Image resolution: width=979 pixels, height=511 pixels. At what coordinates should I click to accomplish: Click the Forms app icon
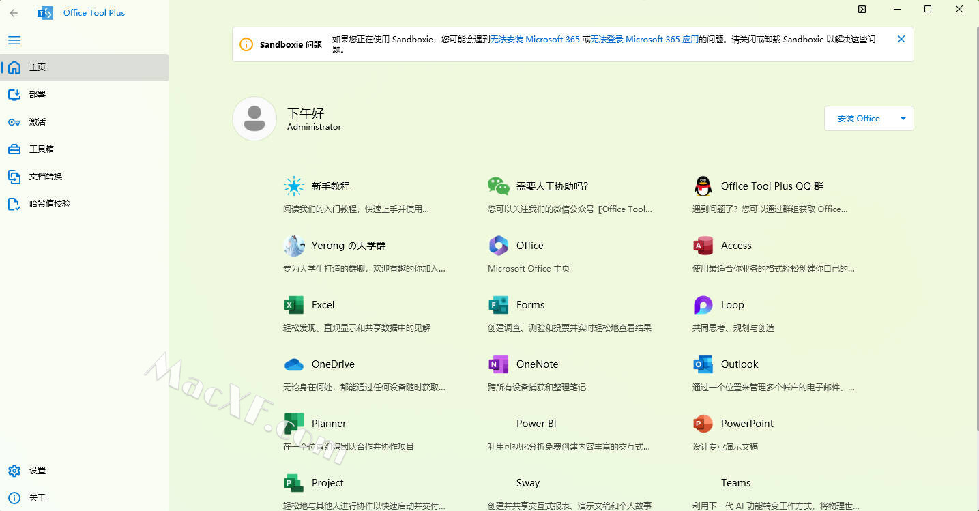pos(498,305)
